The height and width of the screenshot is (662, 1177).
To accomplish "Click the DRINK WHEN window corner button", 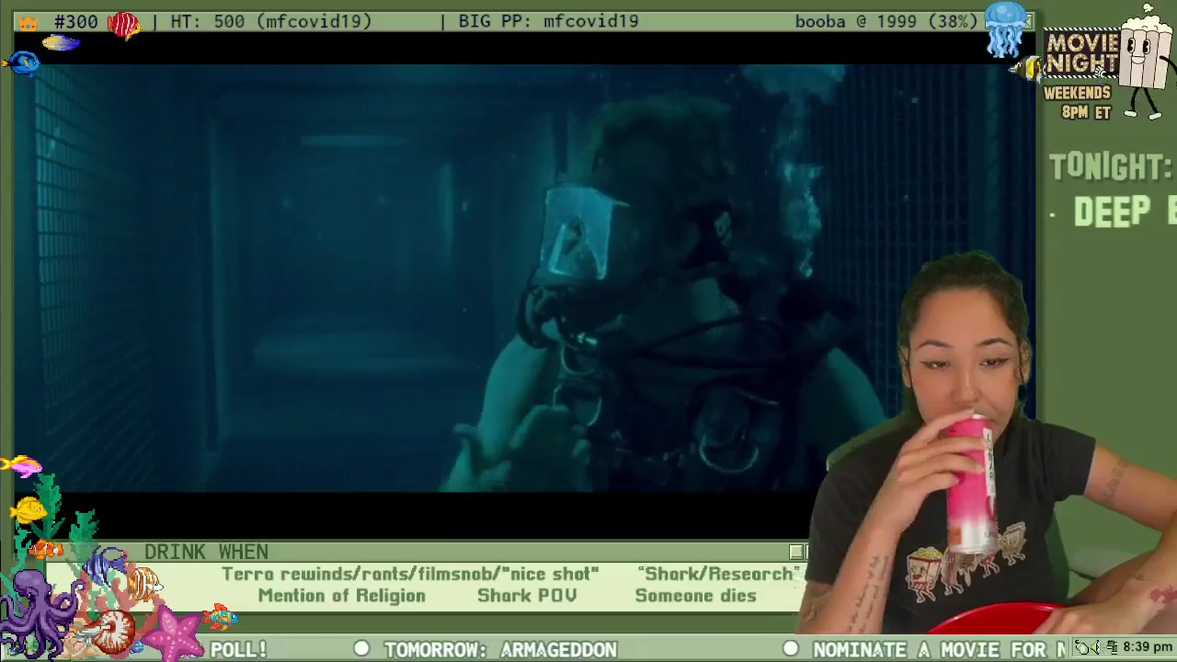I will [x=796, y=552].
